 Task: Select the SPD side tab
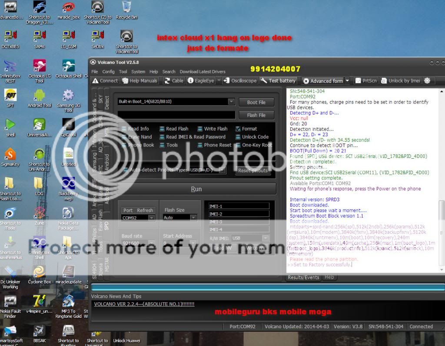tap(106, 225)
